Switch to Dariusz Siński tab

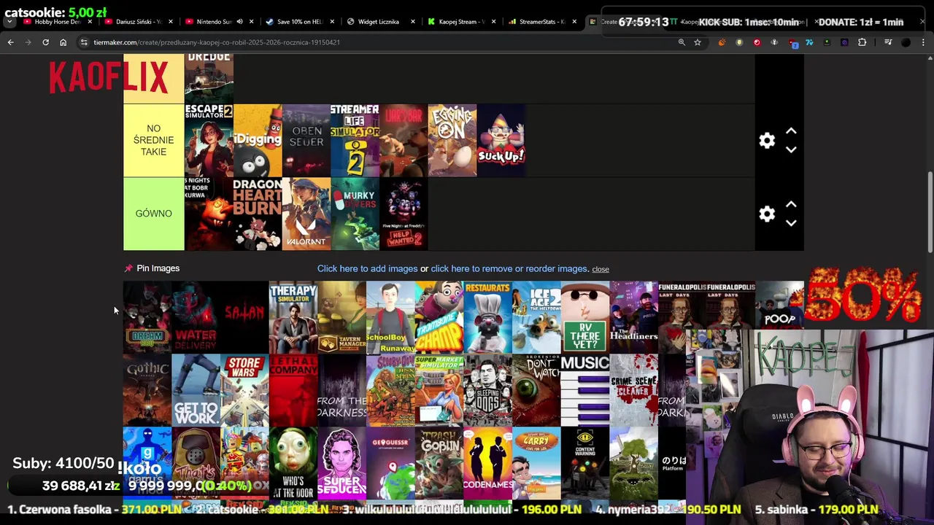[x=138, y=22]
